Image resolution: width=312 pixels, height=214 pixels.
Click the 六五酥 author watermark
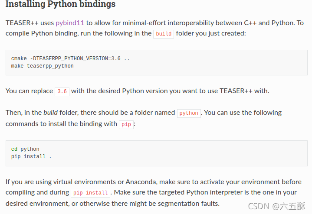pyautogui.click(x=292, y=207)
